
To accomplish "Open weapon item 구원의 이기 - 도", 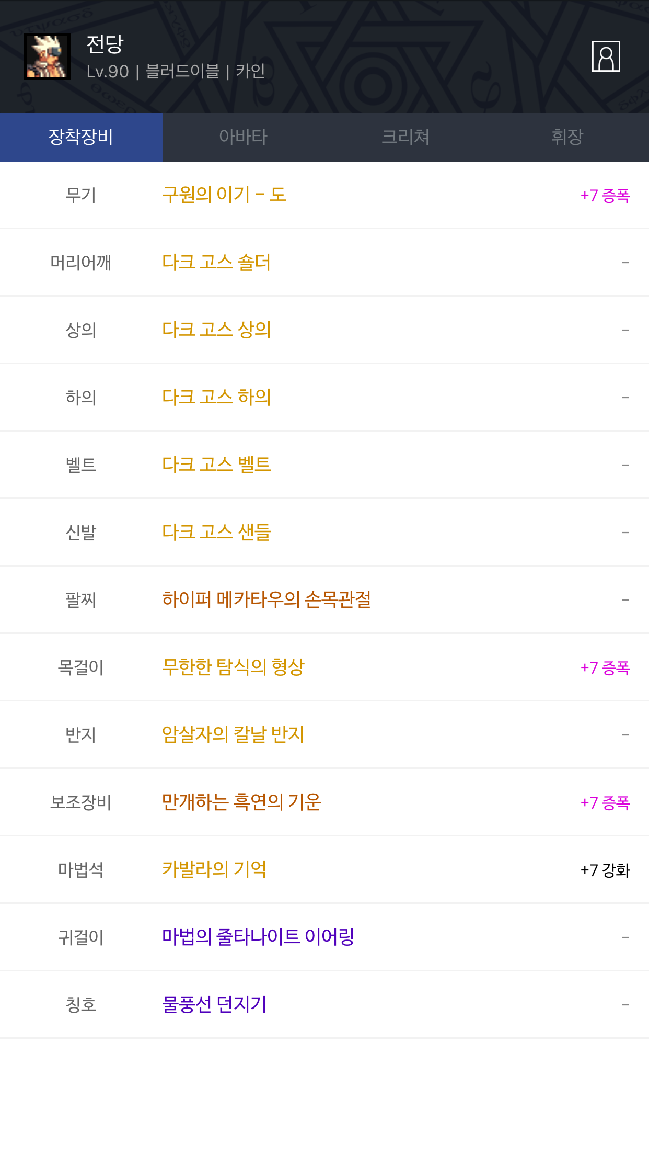I will coord(224,195).
